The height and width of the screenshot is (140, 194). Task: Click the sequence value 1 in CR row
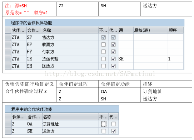[x=176, y=59]
